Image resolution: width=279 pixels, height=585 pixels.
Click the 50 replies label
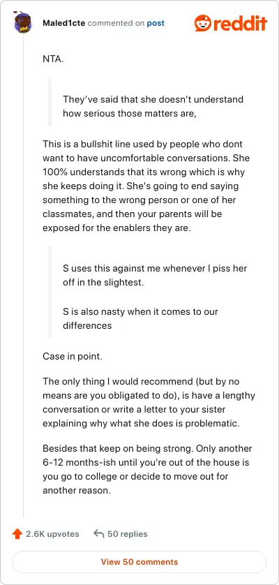tap(127, 534)
